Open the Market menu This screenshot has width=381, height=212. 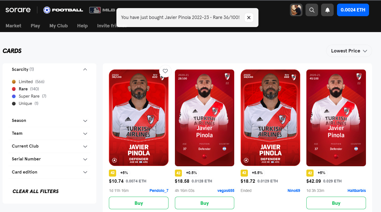pos(13,26)
